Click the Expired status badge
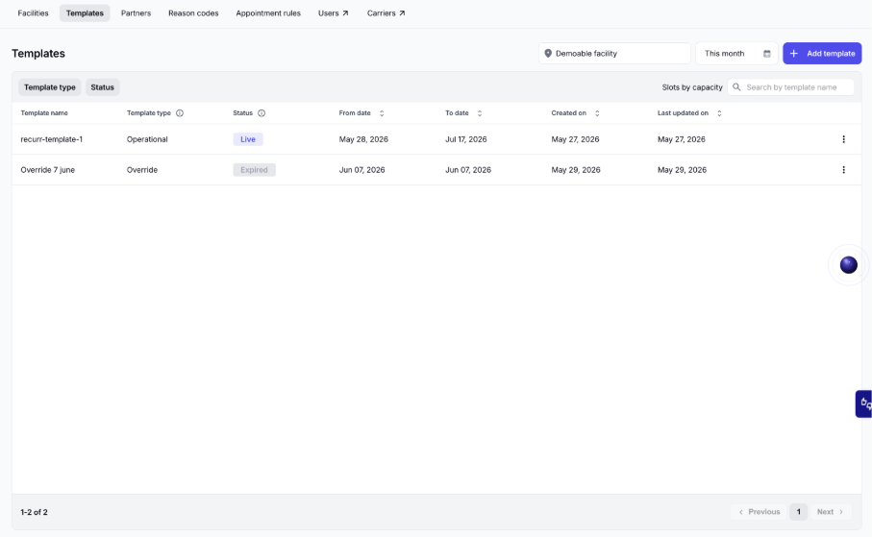This screenshot has height=537, width=872. [254, 170]
